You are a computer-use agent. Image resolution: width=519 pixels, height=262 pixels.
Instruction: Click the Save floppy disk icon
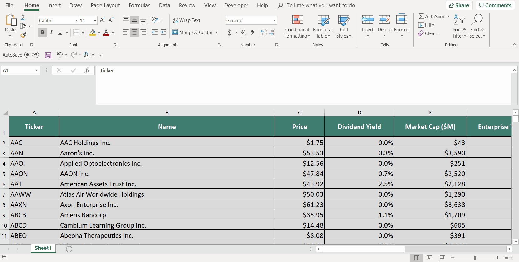pos(48,55)
